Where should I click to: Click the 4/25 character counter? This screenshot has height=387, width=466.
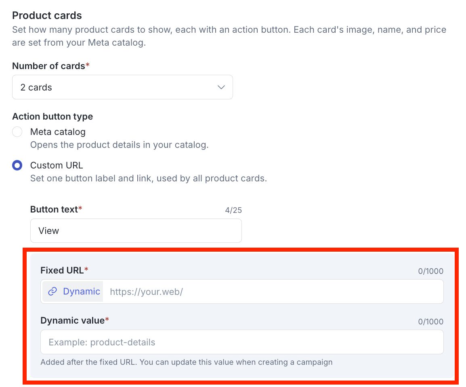(233, 210)
